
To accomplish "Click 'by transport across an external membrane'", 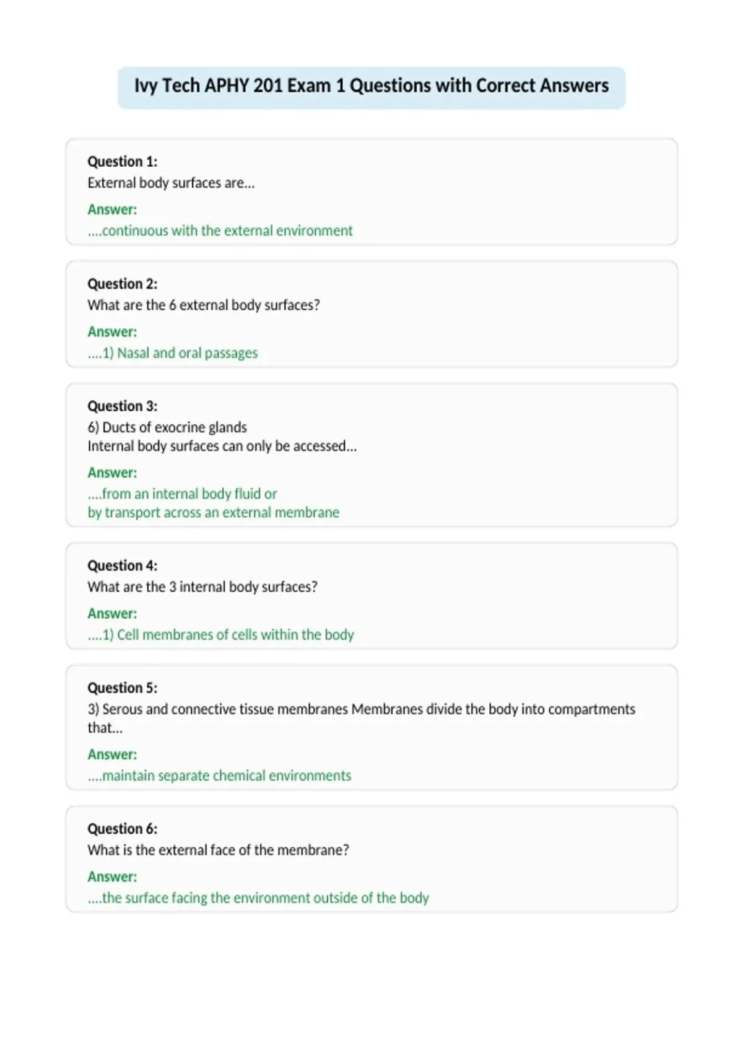I will point(214,513).
